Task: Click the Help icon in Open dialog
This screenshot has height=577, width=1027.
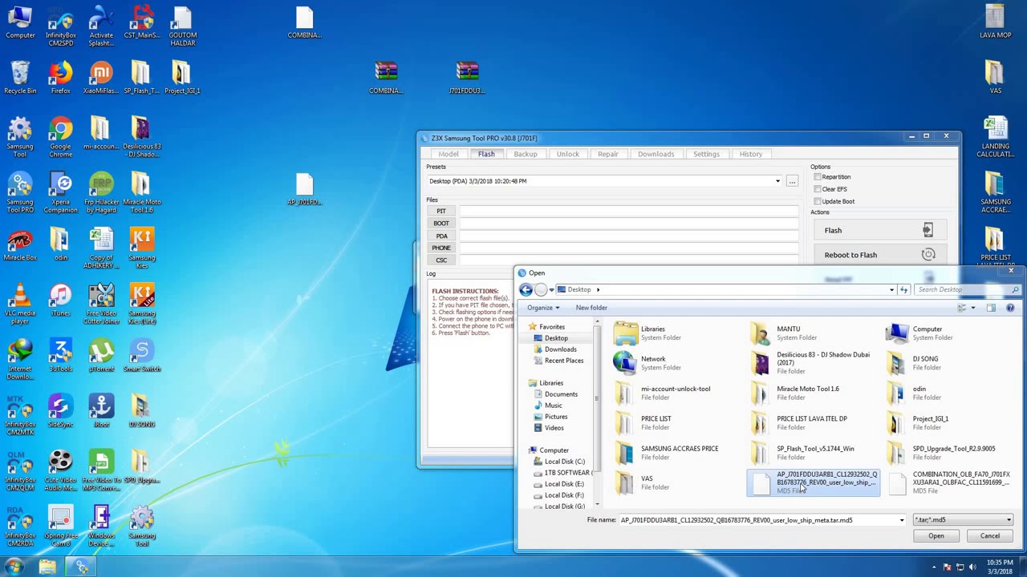Action: click(x=1010, y=308)
